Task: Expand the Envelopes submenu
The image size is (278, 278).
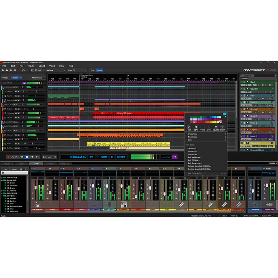Action: [192, 137]
